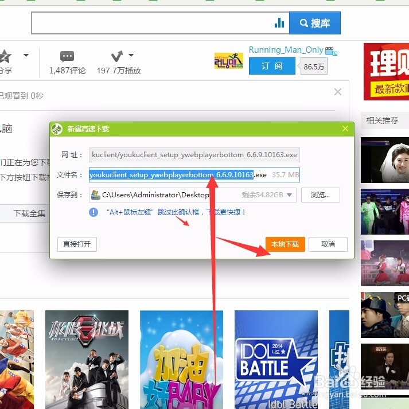Click the 取消 cancel button

tap(328, 244)
